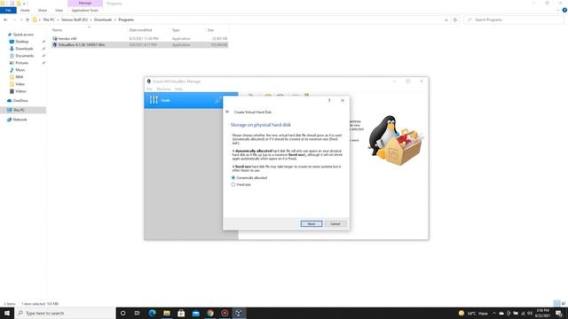Image resolution: width=568 pixels, height=319 pixels.
Task: Switch to details view in Explorer status bar
Action: (556, 303)
